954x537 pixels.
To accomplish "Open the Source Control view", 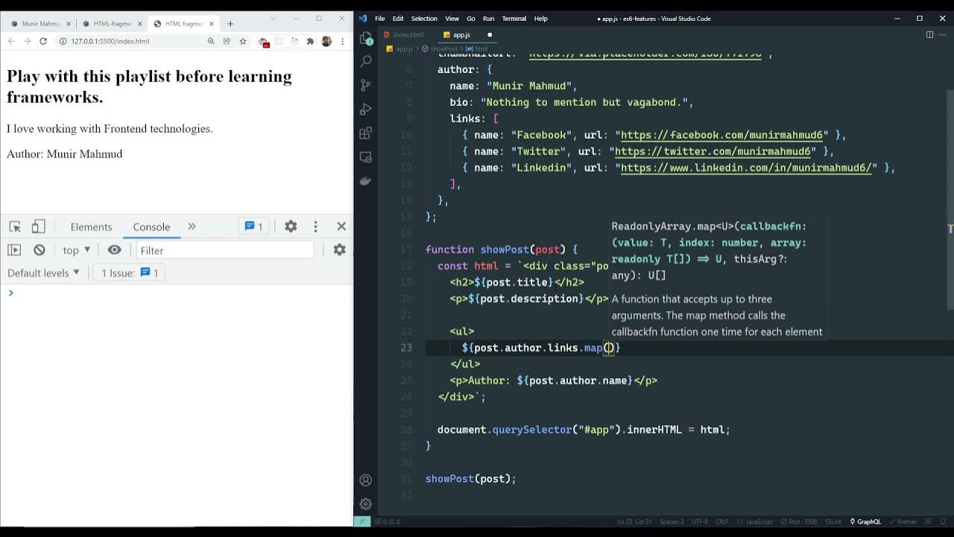I will coord(366,85).
